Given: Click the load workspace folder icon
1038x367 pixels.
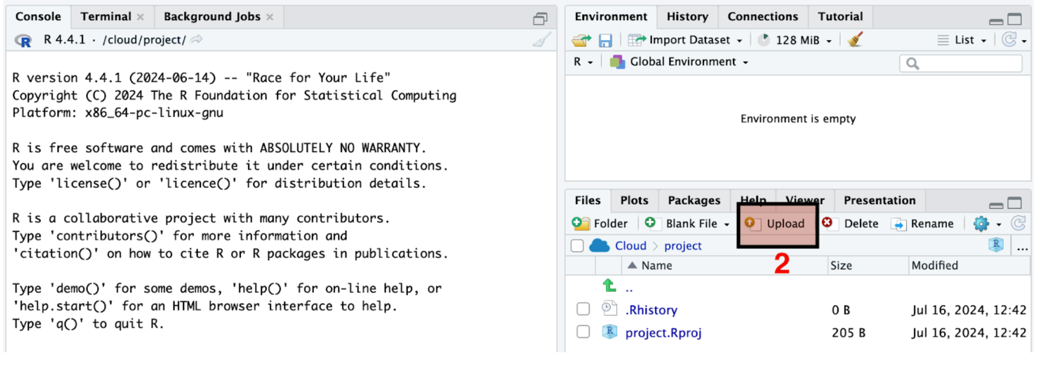Looking at the screenshot, I should [581, 40].
